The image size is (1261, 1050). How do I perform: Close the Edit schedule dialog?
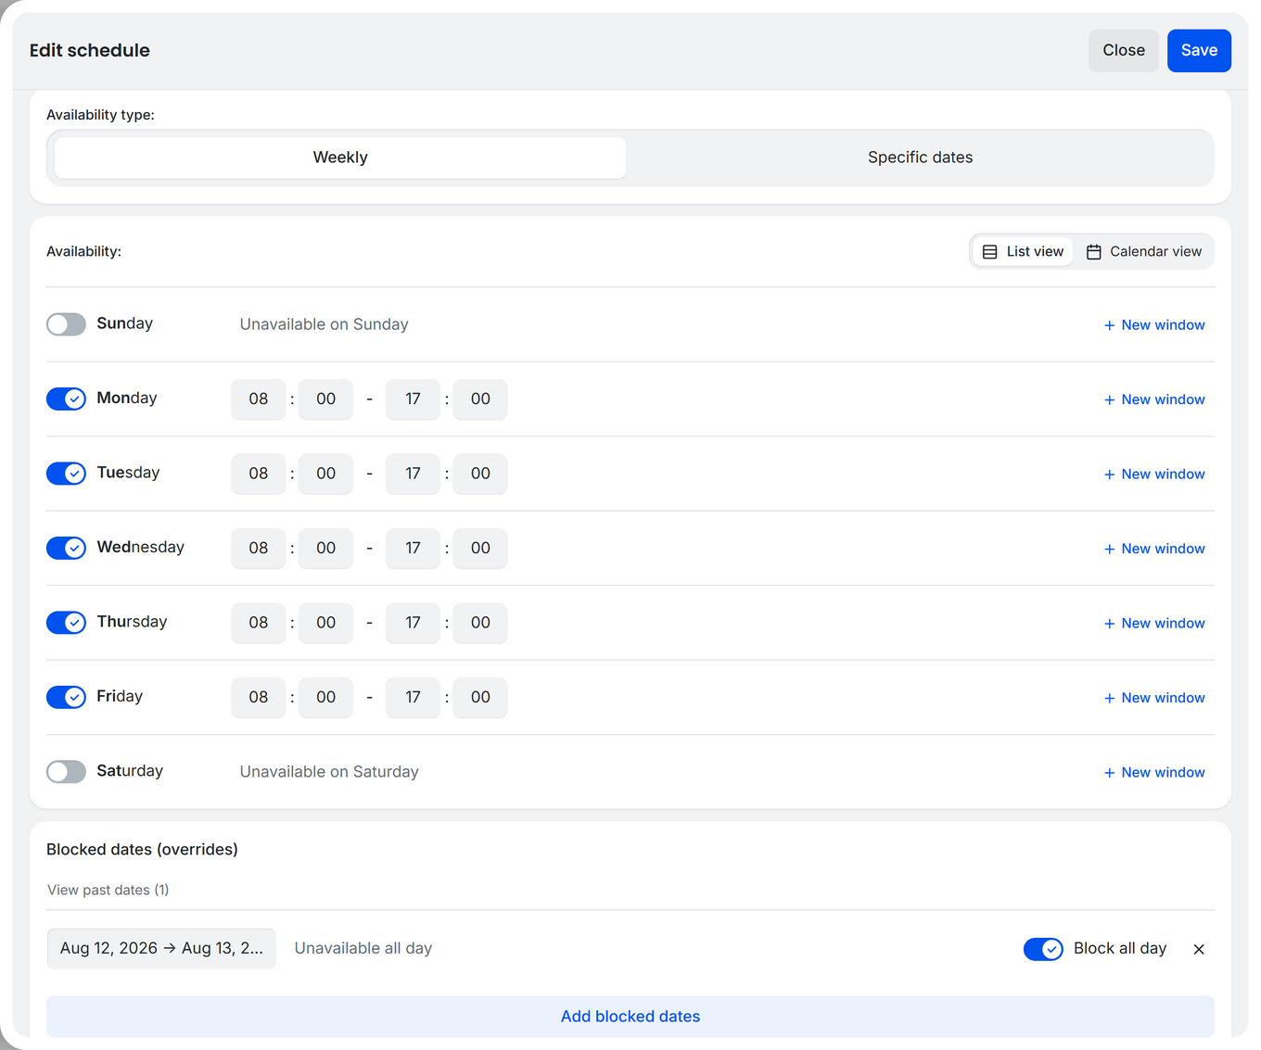tap(1124, 50)
